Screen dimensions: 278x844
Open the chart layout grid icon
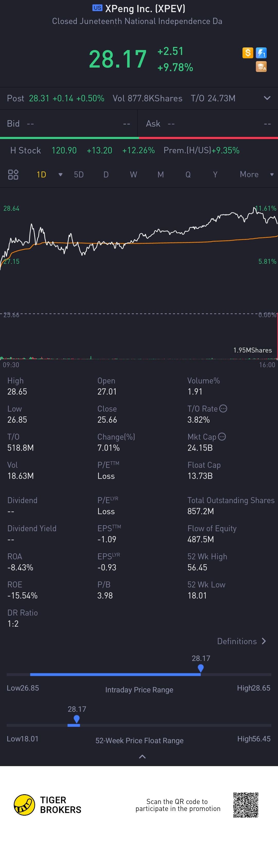tap(13, 174)
